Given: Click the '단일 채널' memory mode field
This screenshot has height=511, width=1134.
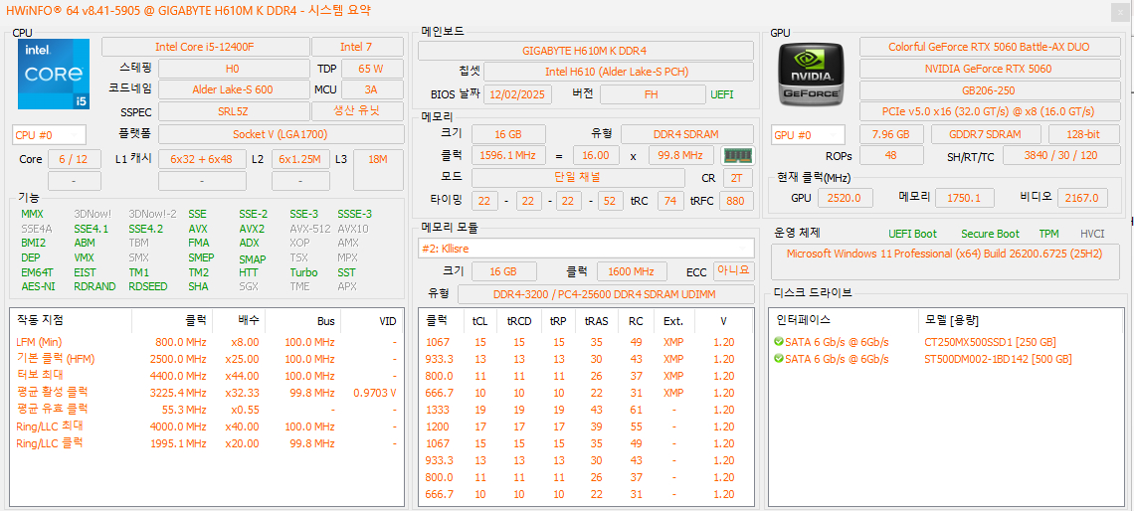Looking at the screenshot, I should tap(578, 178).
